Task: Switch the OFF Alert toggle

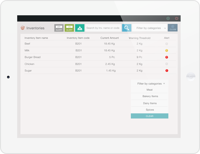Action: coord(59,28)
